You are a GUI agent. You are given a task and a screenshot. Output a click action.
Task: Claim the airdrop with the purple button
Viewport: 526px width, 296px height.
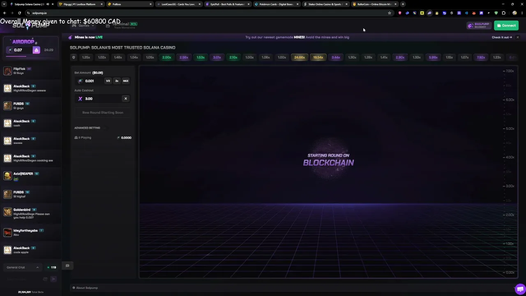click(x=36, y=50)
